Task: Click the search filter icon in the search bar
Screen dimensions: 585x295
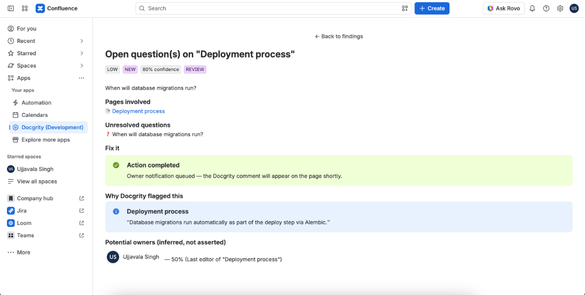Action: coord(405,8)
